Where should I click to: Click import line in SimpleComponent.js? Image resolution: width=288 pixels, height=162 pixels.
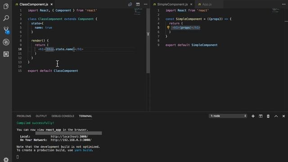tap(187, 10)
